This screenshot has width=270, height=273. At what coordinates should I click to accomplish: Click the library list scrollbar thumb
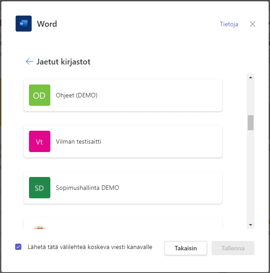tap(250, 123)
